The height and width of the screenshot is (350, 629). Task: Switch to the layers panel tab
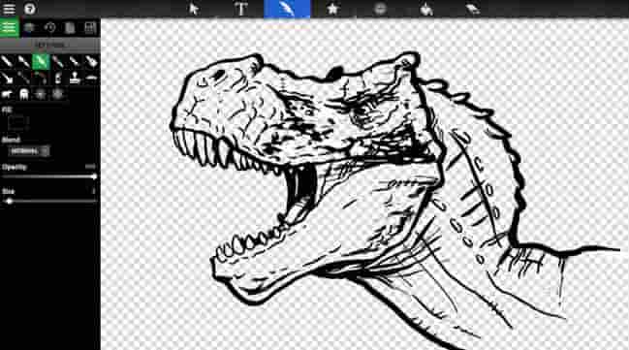(30, 28)
